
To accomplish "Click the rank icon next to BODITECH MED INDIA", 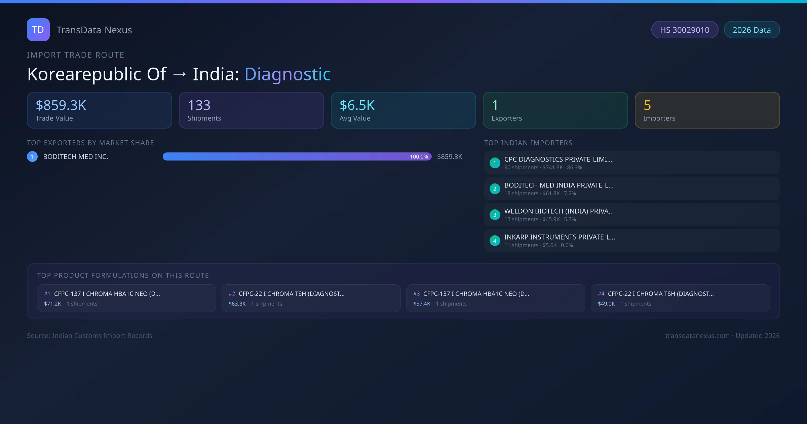I will [x=495, y=189].
